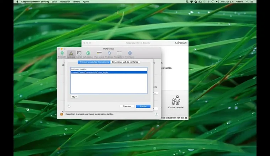Show the Información preferences pane
The height and width of the screenshot is (156, 270).
pyautogui.click(x=130, y=54)
